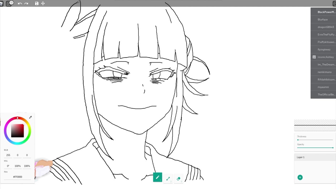
Task: Click the Hex field #FF0000
Action: coord(18,177)
